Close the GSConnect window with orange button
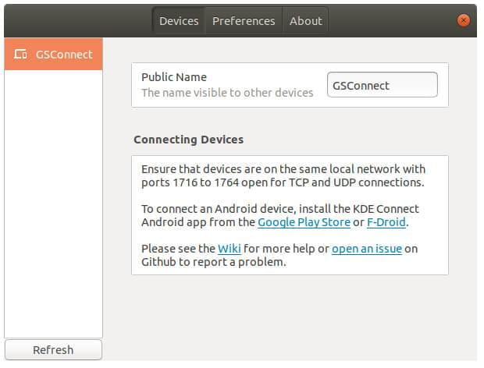The width and height of the screenshot is (484, 368). click(464, 20)
